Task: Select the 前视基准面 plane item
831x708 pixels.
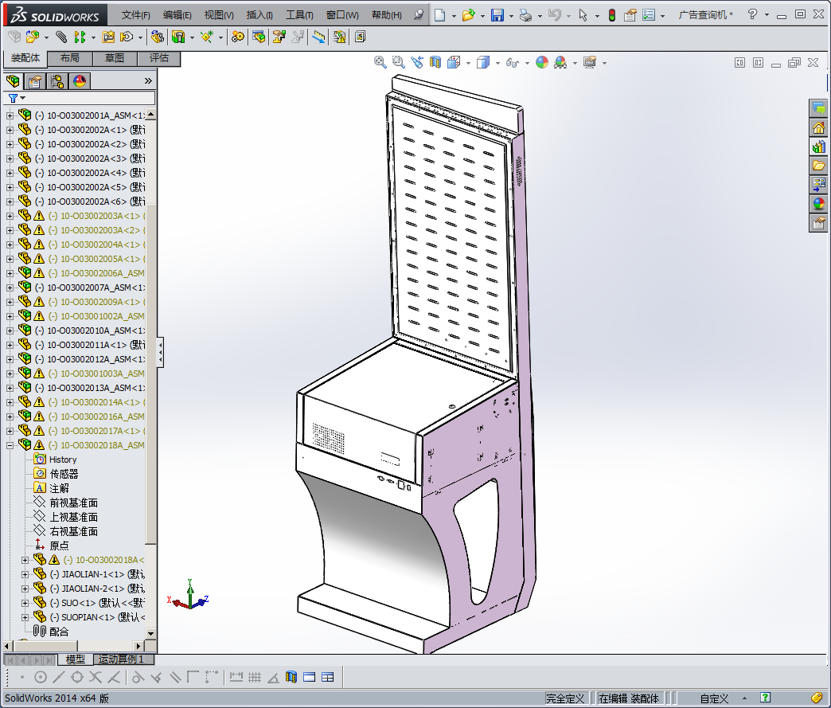Action: (74, 503)
